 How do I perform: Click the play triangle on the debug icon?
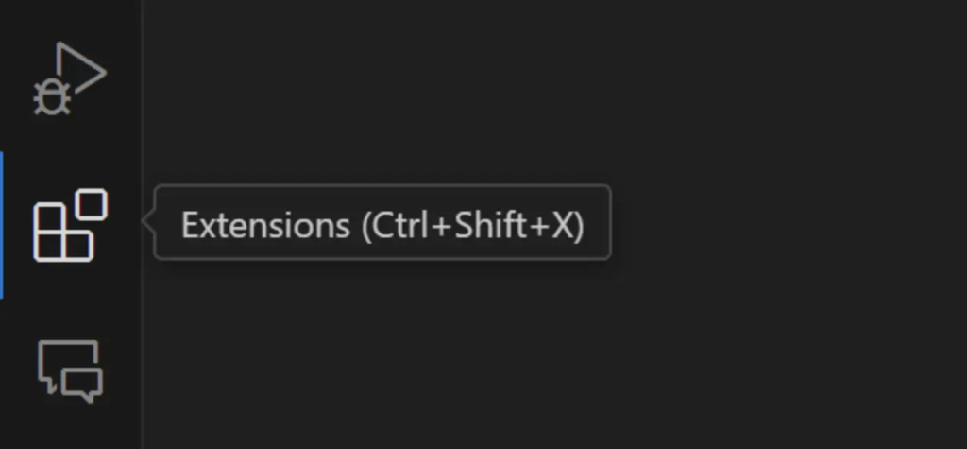[81, 68]
